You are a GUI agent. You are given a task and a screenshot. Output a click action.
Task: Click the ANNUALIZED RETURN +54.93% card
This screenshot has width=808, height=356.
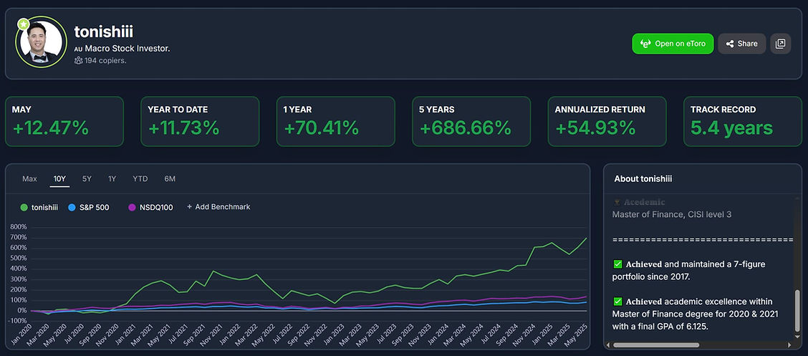607,122
